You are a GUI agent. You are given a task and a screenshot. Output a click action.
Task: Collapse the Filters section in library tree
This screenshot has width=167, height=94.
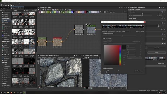[1, 24]
